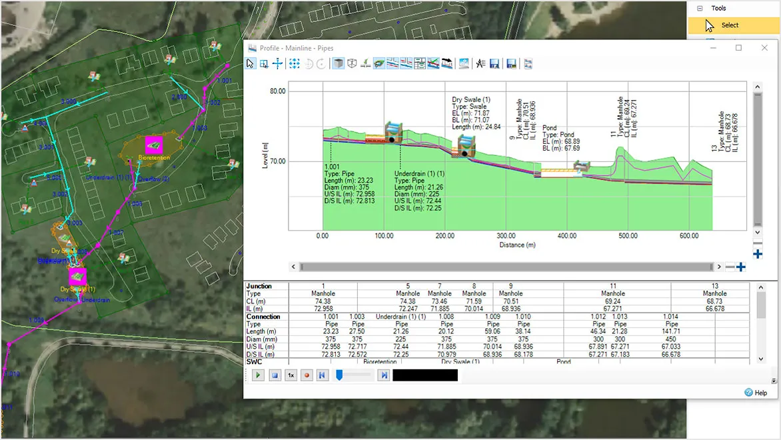The height and width of the screenshot is (440, 781).
Task: Toggle the solid shaded cube display
Action: (339, 64)
